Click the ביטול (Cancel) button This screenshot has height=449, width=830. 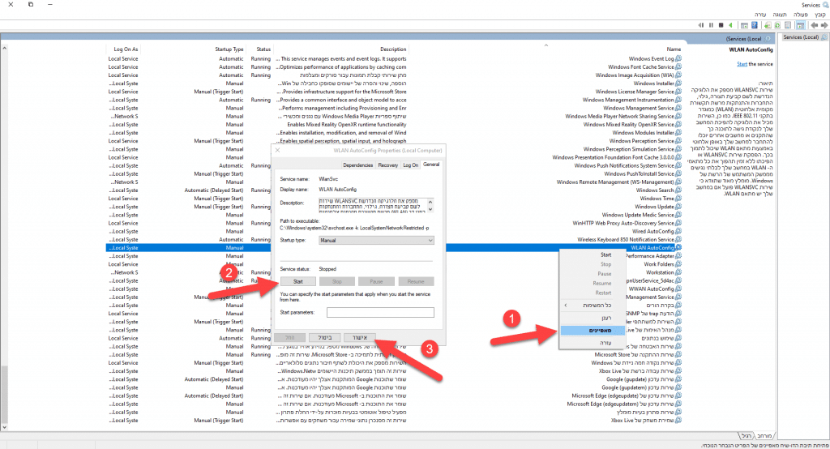(x=325, y=338)
